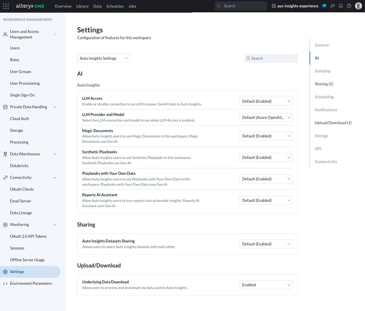Click the Alteryx ONE logo
This screenshot has height=311, width=365.
point(30,6)
